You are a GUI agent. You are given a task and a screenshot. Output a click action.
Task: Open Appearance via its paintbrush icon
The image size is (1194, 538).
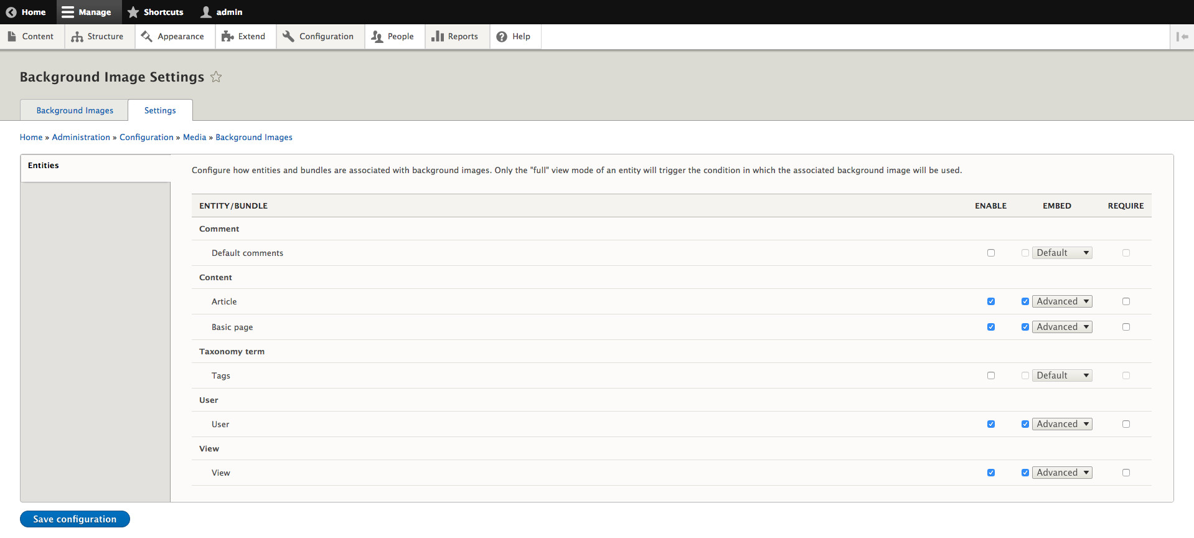tap(147, 37)
